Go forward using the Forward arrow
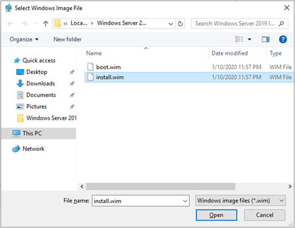 [x=24, y=24]
